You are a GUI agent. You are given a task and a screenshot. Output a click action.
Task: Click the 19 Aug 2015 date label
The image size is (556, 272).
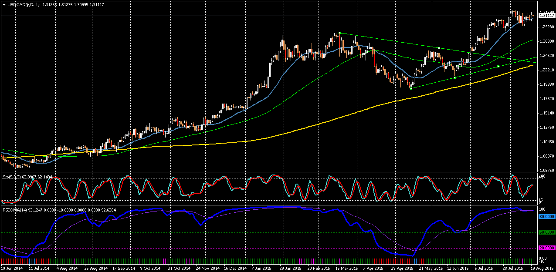542,269
